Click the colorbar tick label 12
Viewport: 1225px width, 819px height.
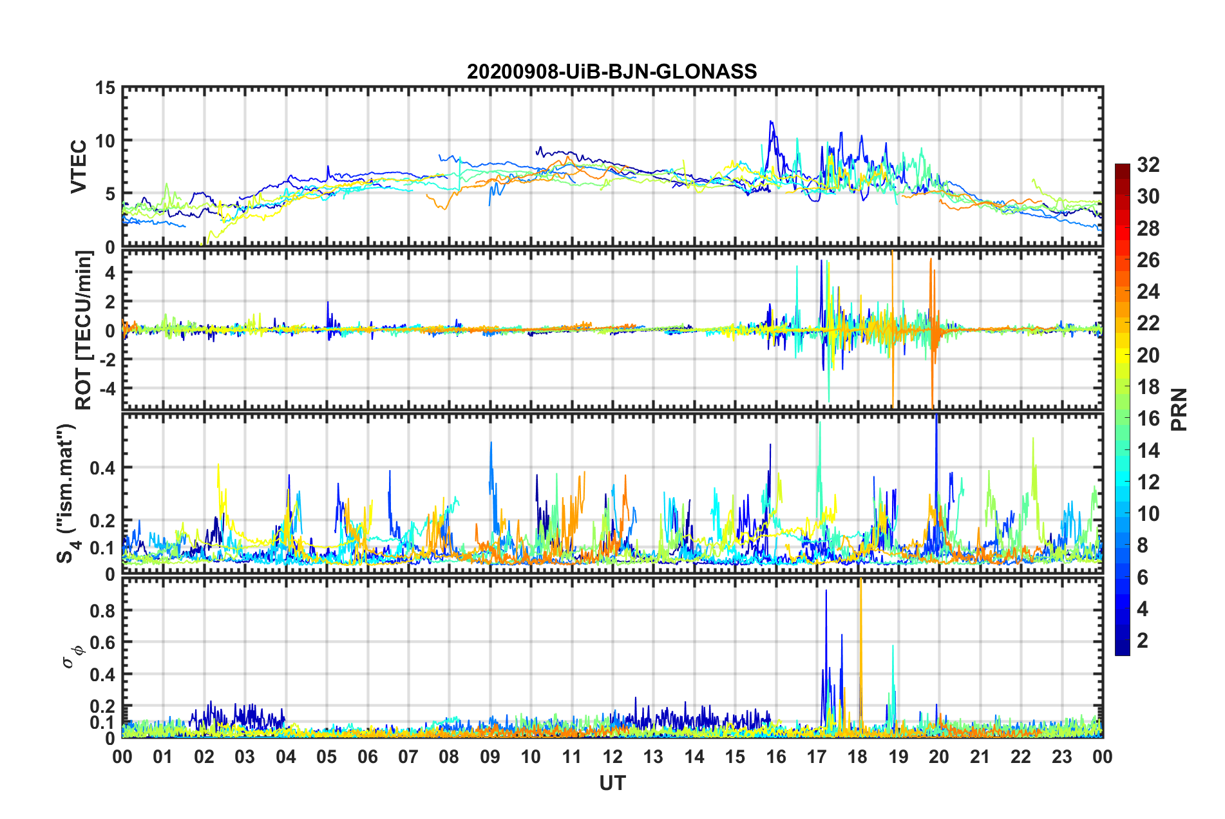(1148, 482)
